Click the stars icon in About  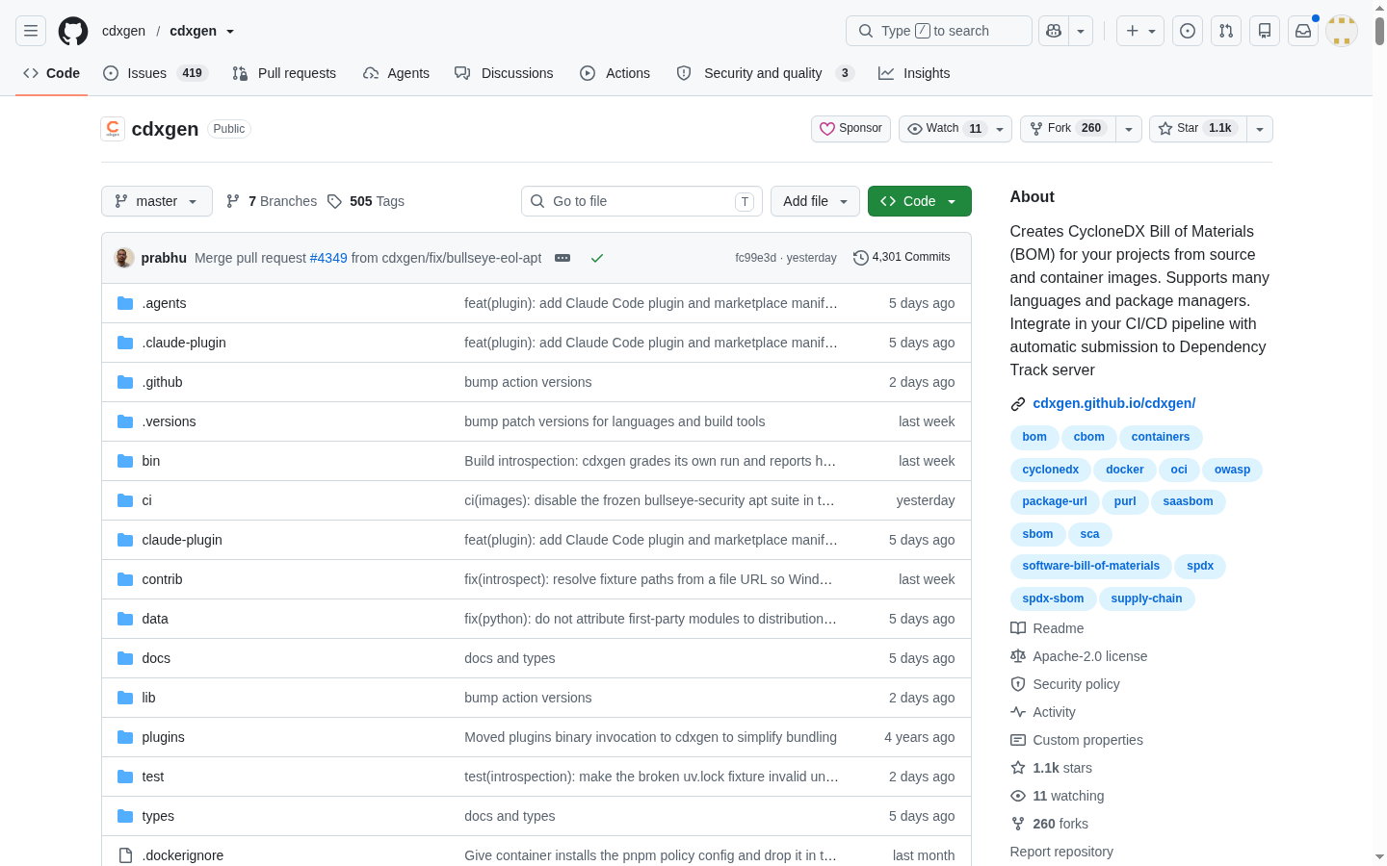coord(1018,768)
